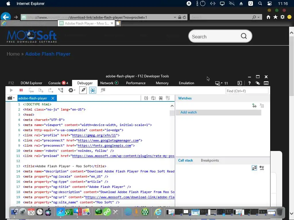Click the IE Favorites star icon
294x220 pixels.
pyautogui.click(x=275, y=17)
